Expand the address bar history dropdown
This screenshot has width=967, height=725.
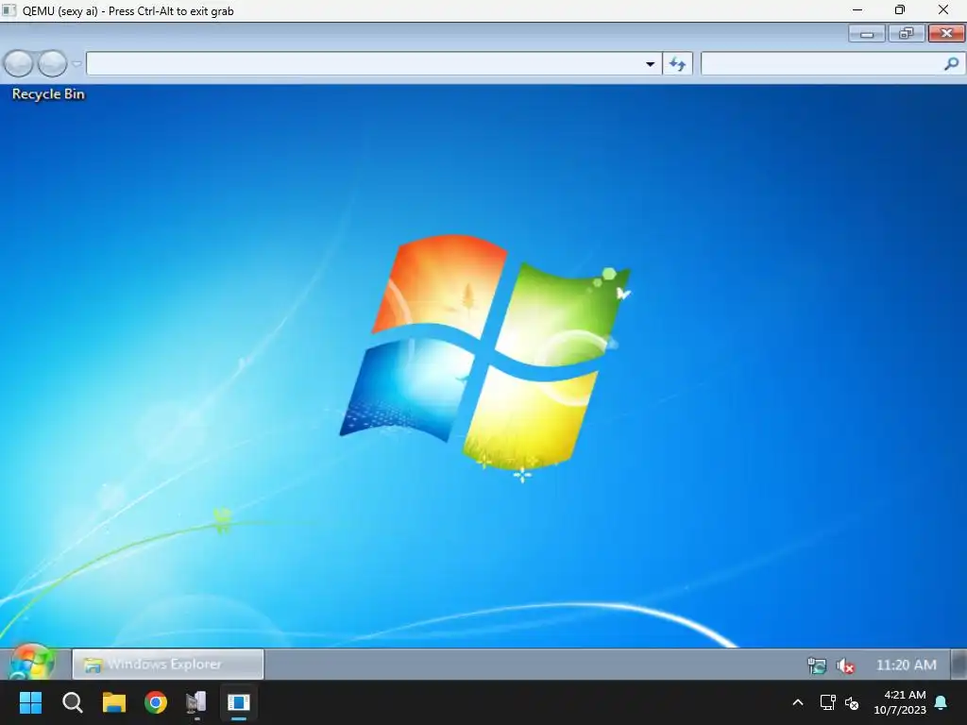click(x=650, y=63)
